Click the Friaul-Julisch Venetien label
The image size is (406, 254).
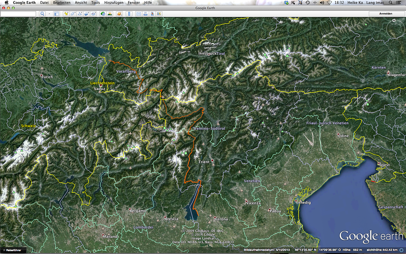[x=327, y=123]
